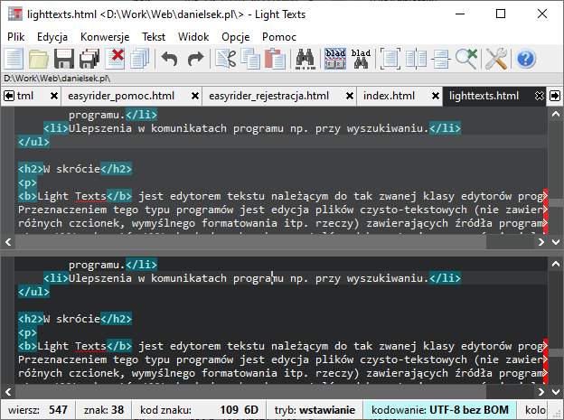Viewport: 564px width, 420px height.
Task: Click the 'kod znaku: 109 6D' status field
Action: [199, 410]
